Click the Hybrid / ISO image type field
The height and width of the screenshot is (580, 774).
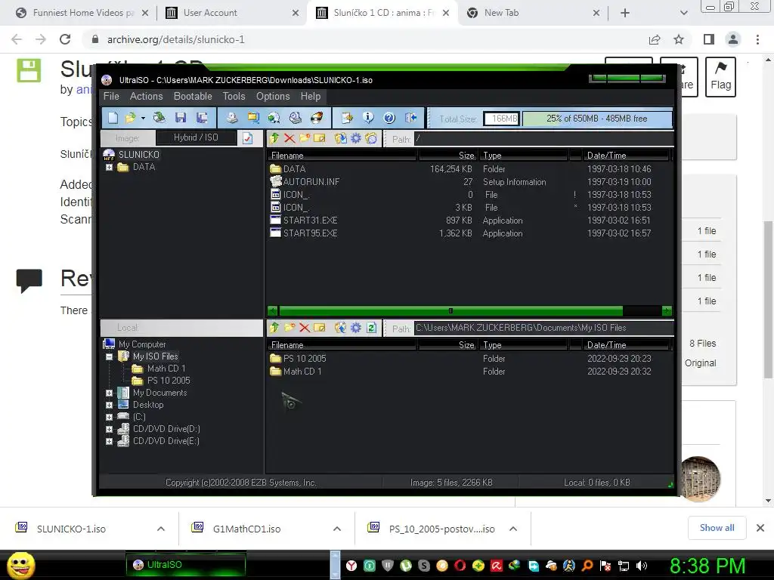196,137
